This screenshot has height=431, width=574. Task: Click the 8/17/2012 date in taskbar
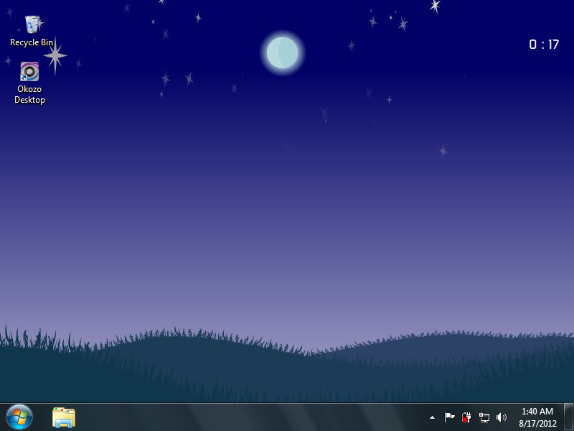click(x=537, y=424)
